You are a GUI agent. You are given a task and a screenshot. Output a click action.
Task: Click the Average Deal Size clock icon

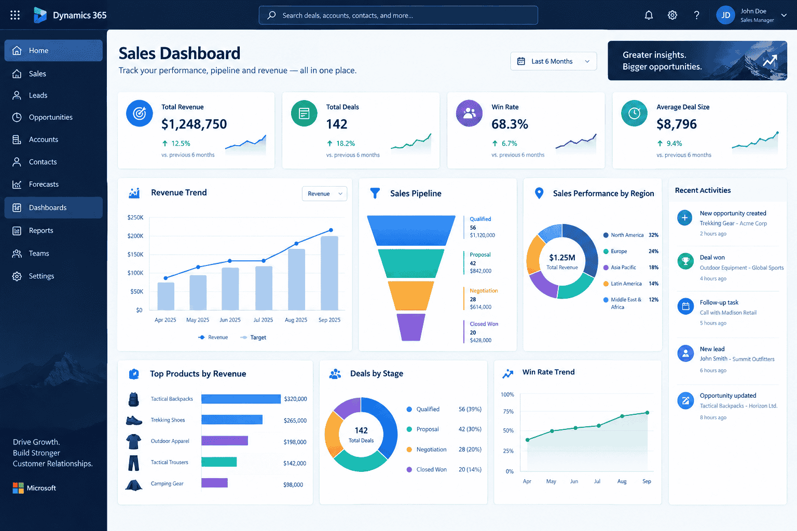[634, 113]
